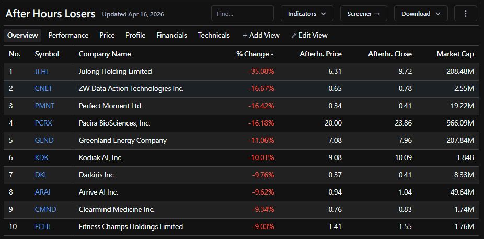
Task: Click the pencil Edit View button
Action: (309, 35)
